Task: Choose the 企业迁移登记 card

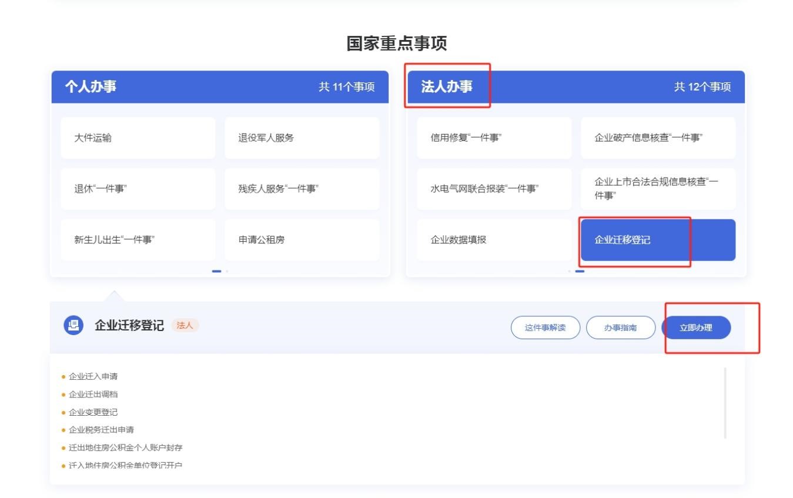Action: pos(657,240)
